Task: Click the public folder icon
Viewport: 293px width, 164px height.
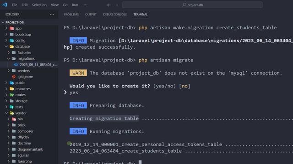Action: tap(11, 83)
